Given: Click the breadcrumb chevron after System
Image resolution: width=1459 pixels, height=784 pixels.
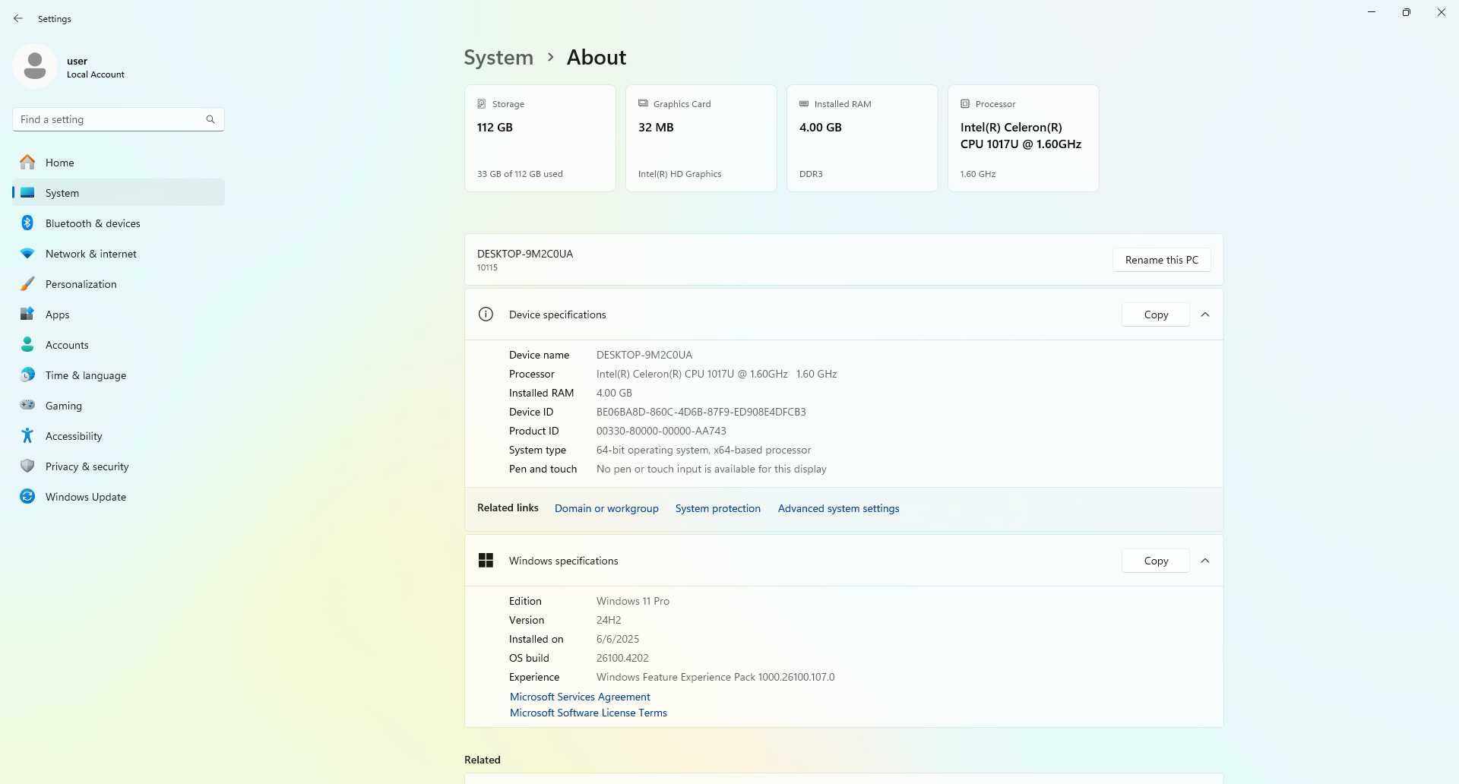Looking at the screenshot, I should pyautogui.click(x=550, y=57).
